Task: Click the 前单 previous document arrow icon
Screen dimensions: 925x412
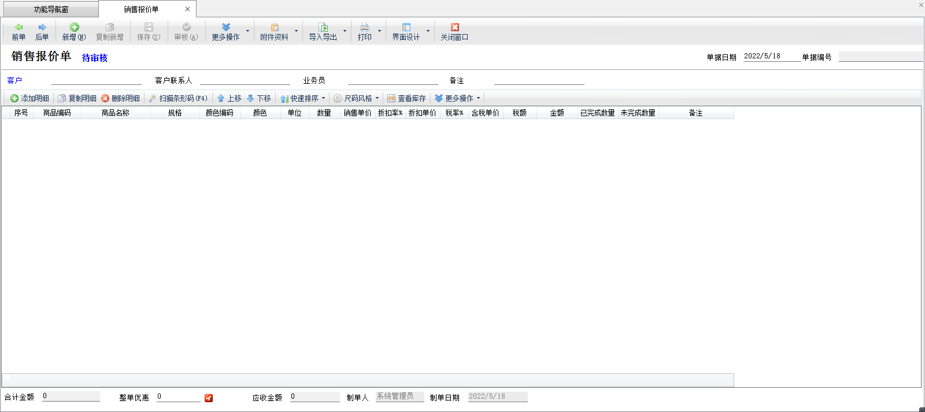Action: (x=18, y=27)
